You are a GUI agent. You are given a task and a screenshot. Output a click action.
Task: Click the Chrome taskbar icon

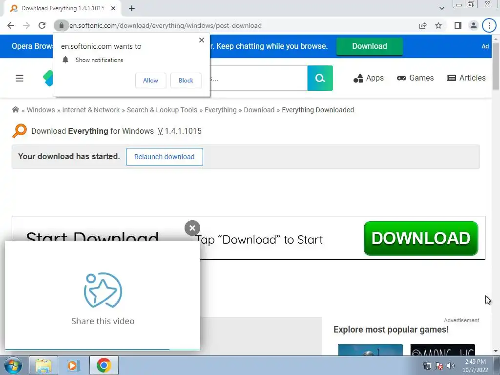click(x=104, y=365)
